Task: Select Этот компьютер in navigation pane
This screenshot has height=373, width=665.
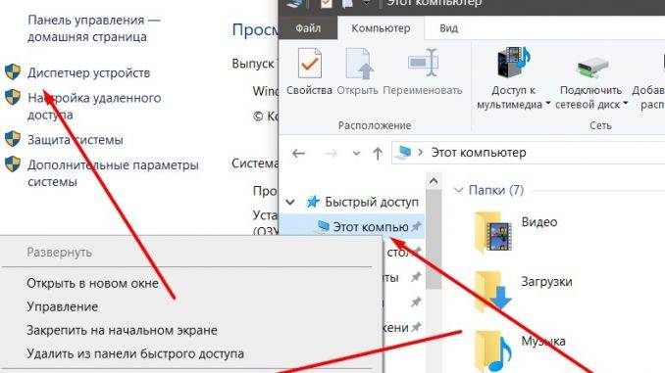Action: 352,227
